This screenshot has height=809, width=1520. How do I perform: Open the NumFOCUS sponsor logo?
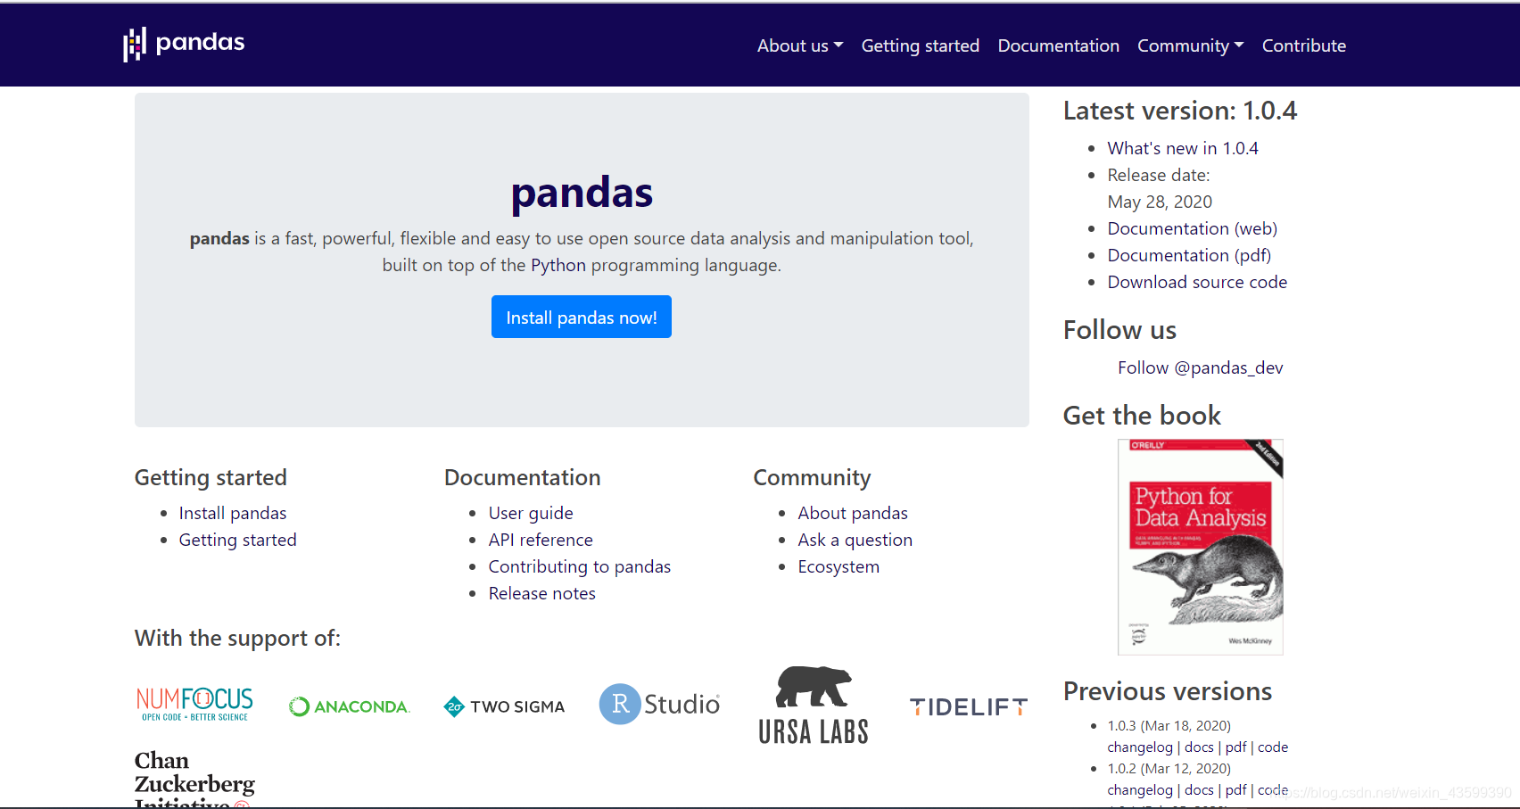[x=194, y=705]
